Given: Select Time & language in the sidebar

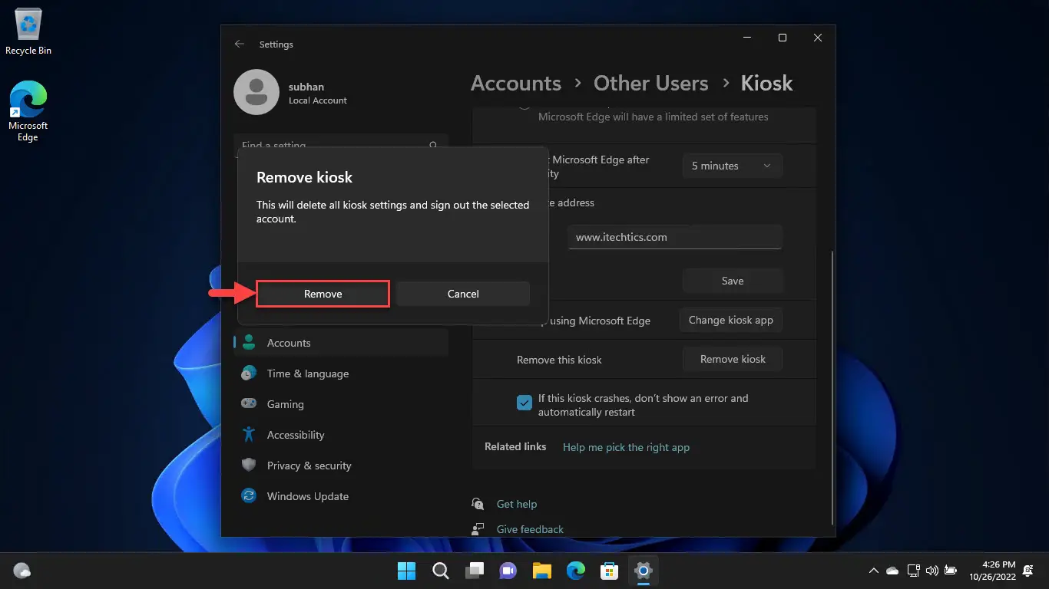Looking at the screenshot, I should pyautogui.click(x=341, y=373).
